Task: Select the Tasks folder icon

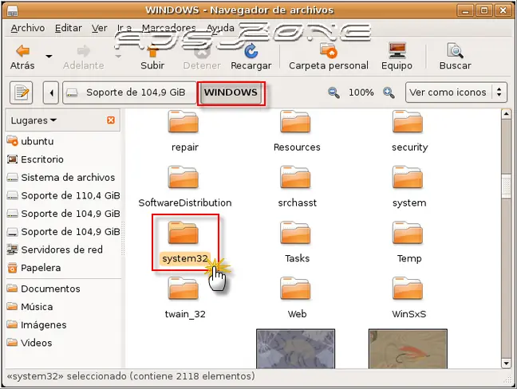Action: pos(295,233)
